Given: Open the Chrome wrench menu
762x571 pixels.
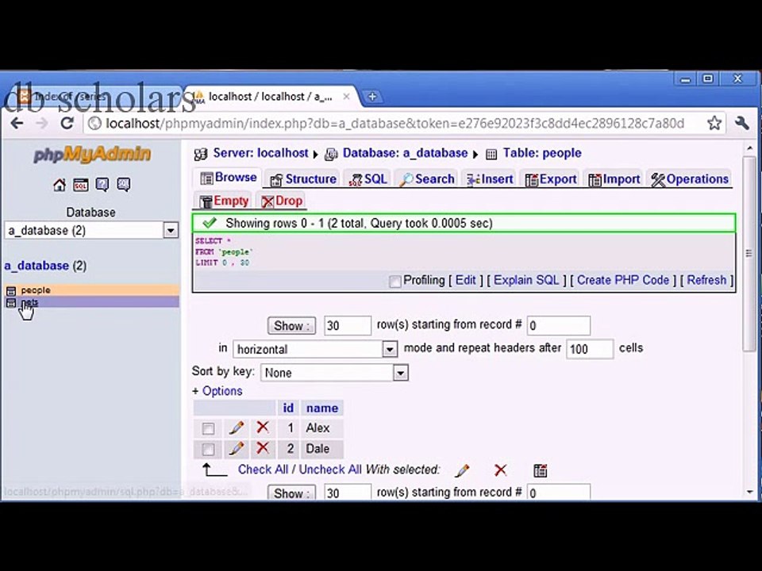Looking at the screenshot, I should (742, 123).
